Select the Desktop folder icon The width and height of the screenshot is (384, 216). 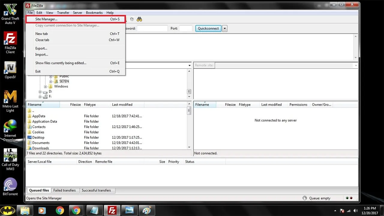[29, 137]
